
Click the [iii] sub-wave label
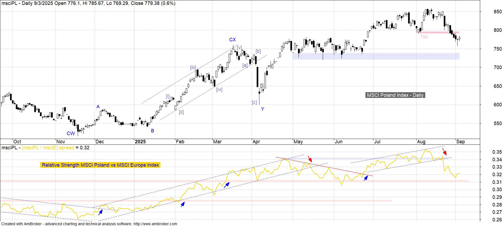(193, 68)
